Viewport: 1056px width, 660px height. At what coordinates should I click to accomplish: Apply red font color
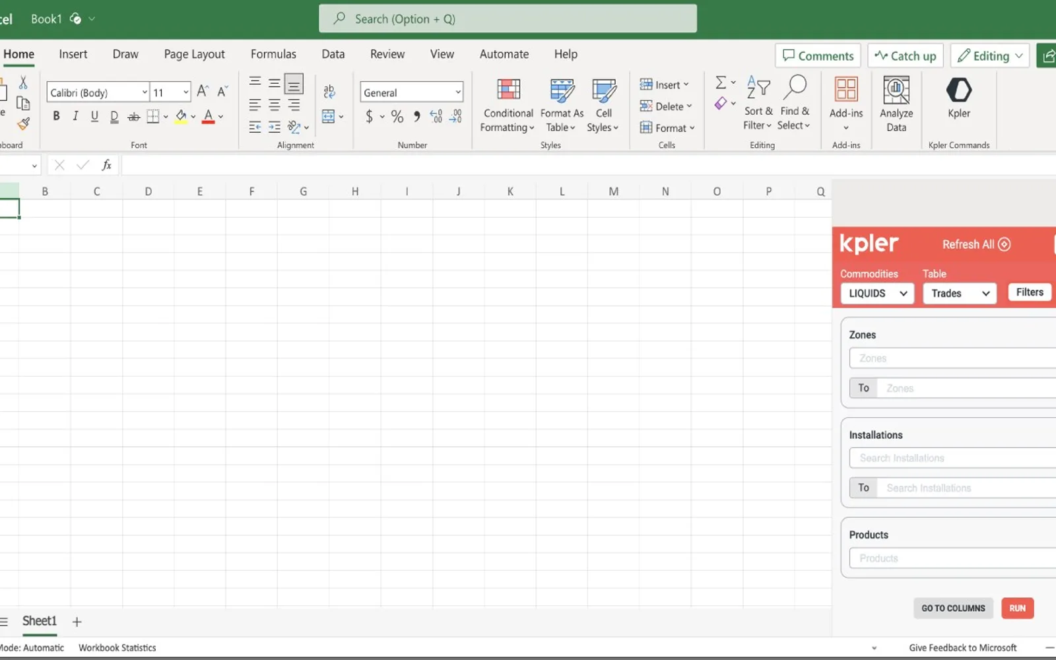pos(209,117)
